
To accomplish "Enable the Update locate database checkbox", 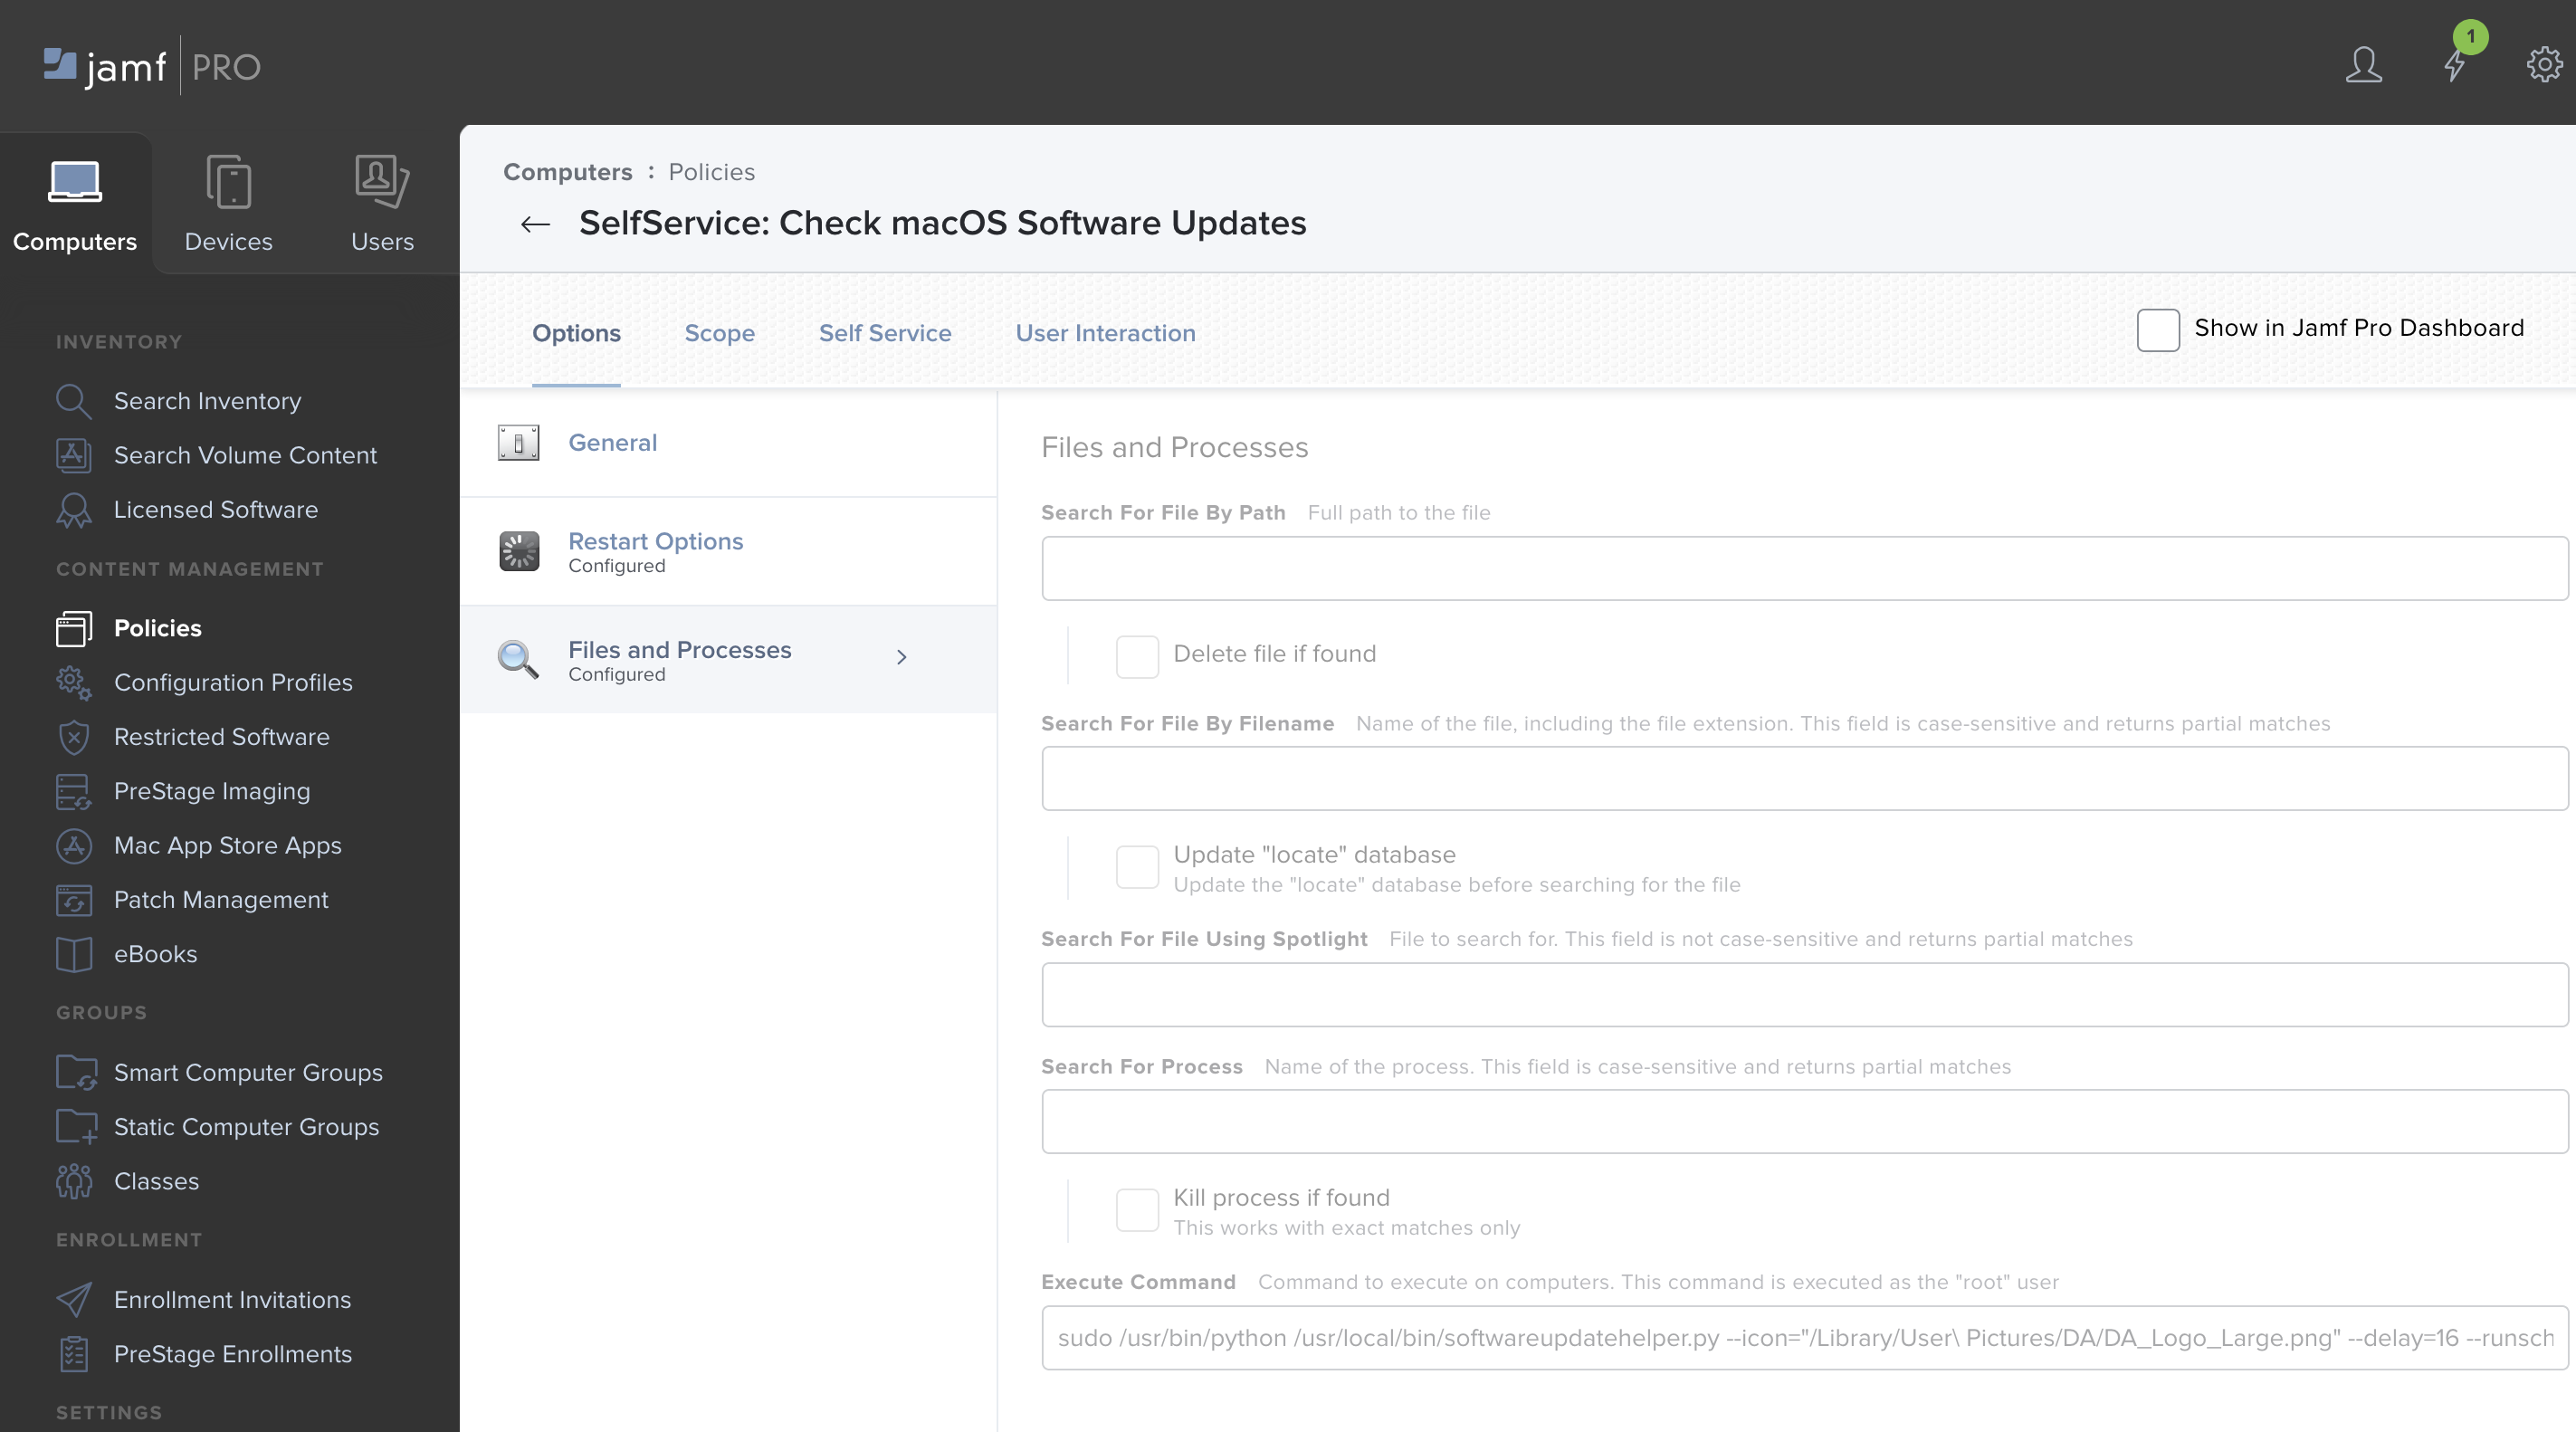I will pos(1135,866).
